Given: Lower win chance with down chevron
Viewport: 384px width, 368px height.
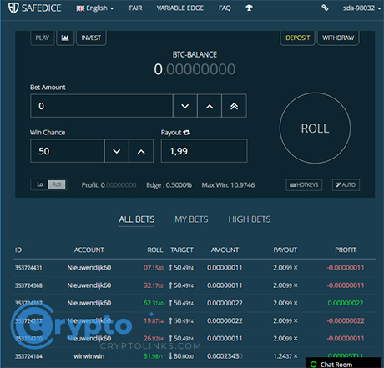Looking at the screenshot, I should [117, 151].
